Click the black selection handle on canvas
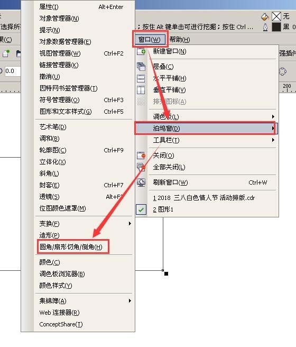Screen dimensions: 296x347 click(x=166, y=274)
